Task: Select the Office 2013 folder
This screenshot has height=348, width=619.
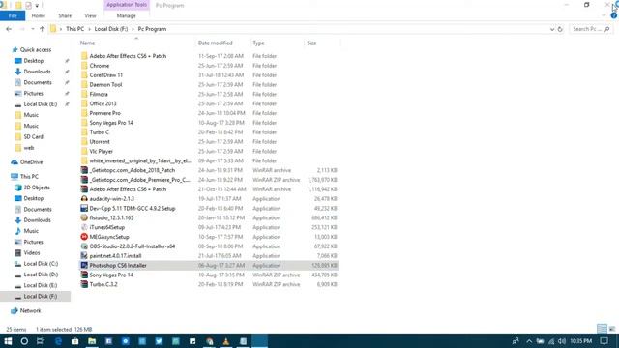Action: [103, 103]
